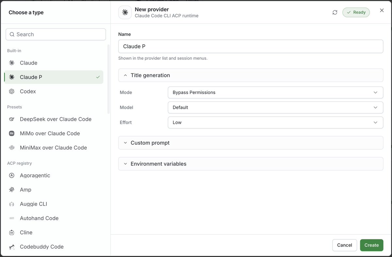This screenshot has width=392, height=257.
Task: Expand the Environment variables section
Action: tap(251, 164)
